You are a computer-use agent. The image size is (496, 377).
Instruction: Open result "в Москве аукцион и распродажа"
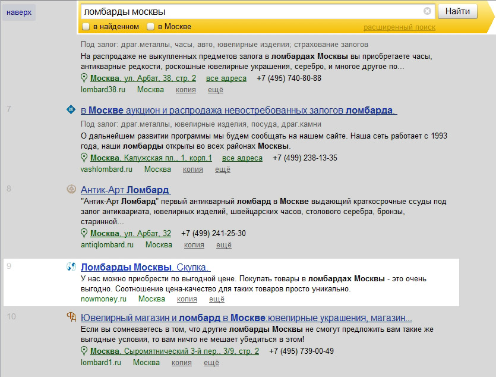(239, 111)
